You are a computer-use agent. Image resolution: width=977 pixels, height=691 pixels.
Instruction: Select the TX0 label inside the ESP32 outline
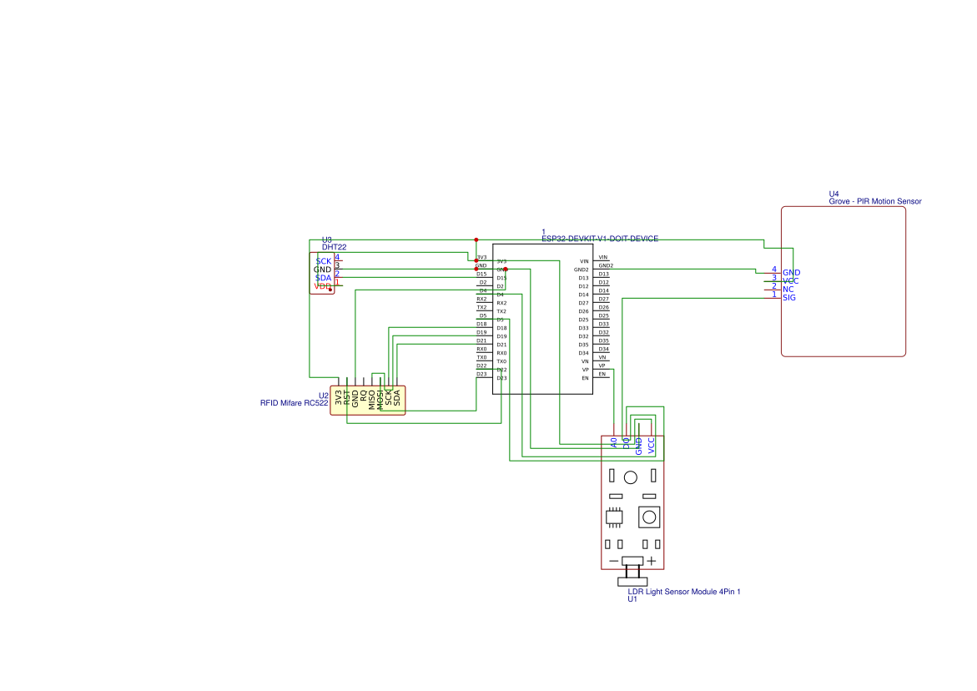click(501, 361)
